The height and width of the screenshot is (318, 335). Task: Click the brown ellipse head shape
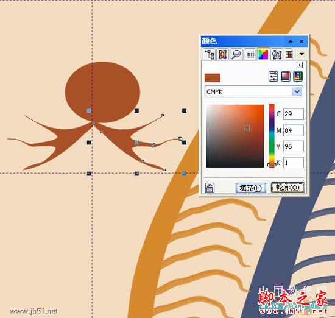103,92
